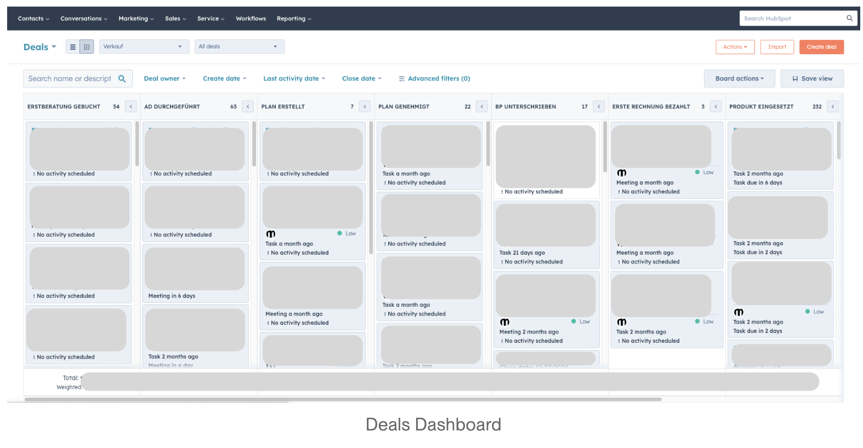Screen dimensions: 863x448
Task: Click the search magnifier in HubSpot search
Action: (x=849, y=19)
